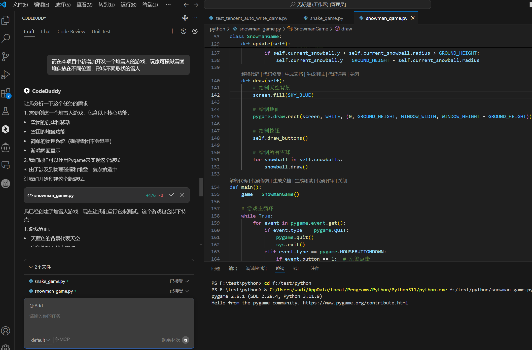Switch to the Code Review tab
This screenshot has width=532, height=350.
71,31
